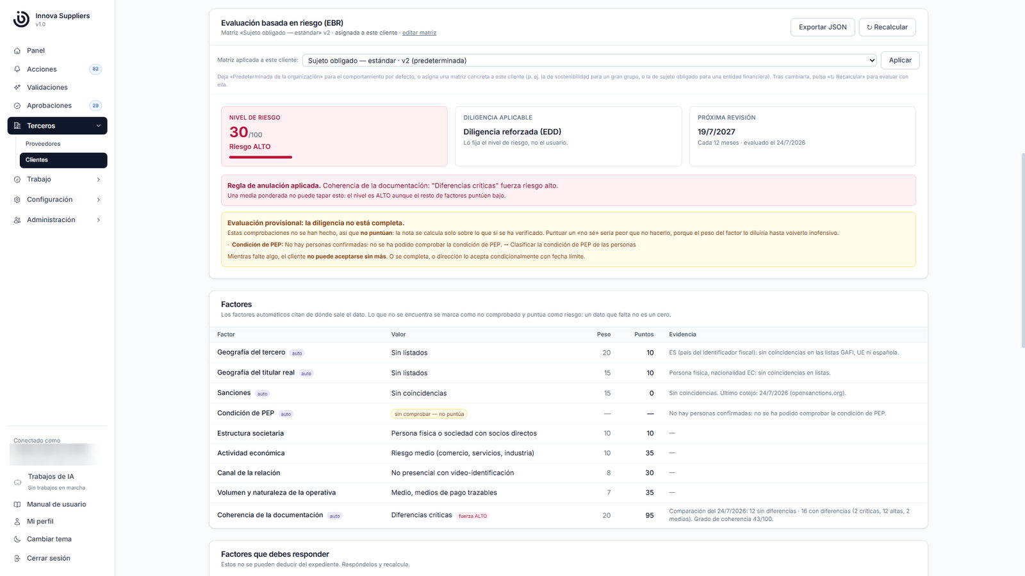1025x576 pixels.
Task: Click the Aprobaciones badge showing 29
Action: pos(95,106)
